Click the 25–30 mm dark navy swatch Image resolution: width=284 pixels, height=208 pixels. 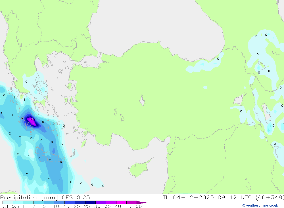pyautogui.click(x=90, y=202)
